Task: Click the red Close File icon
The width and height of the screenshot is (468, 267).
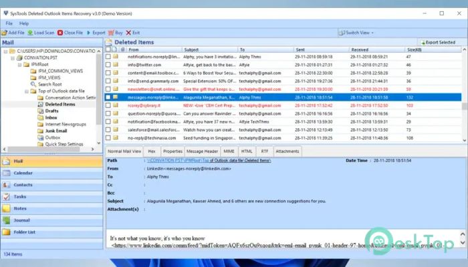Action: 60,33
